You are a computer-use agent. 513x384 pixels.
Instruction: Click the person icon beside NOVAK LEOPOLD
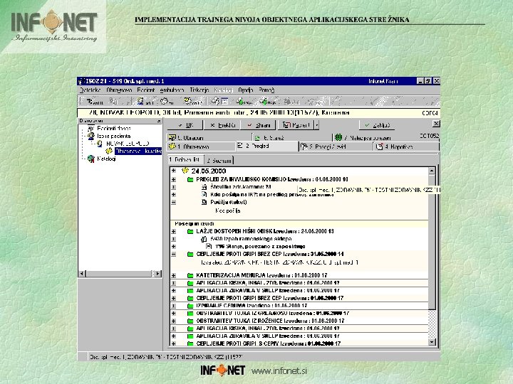tap(100, 144)
